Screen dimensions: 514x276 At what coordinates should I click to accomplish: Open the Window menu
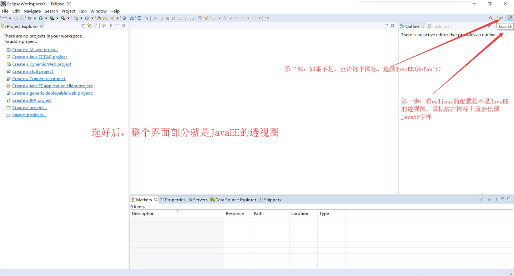coord(98,11)
